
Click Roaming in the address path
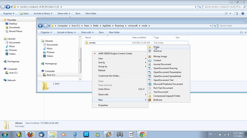coord(119,26)
